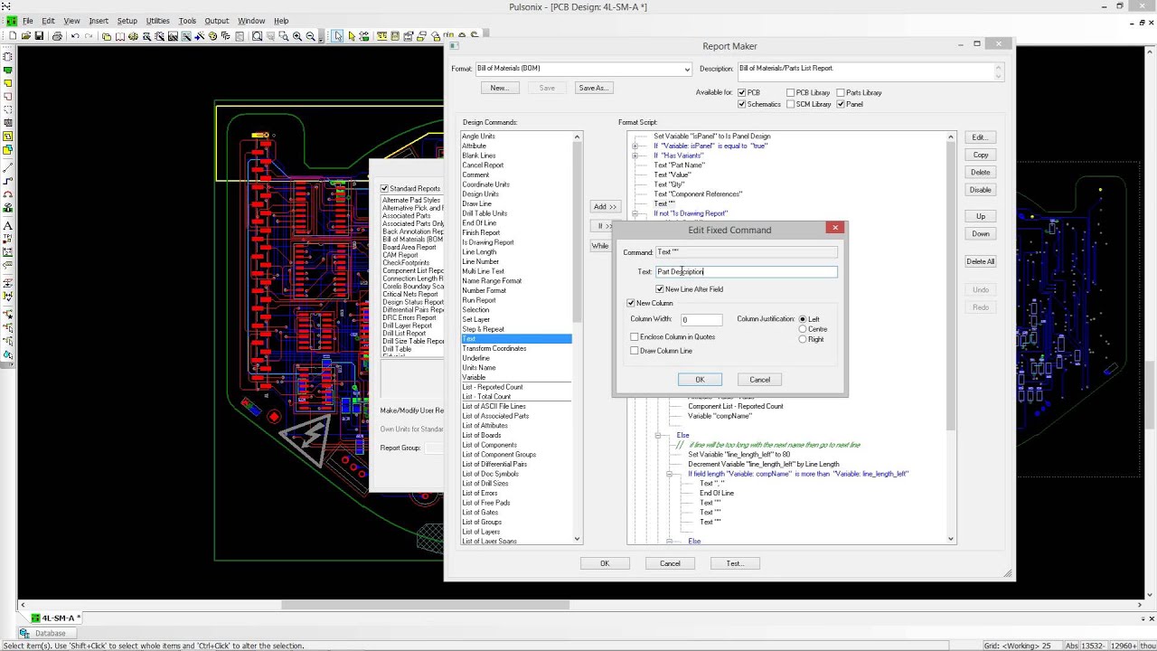Collapse the 'If not Is Drawing Report' node
The height and width of the screenshot is (651, 1157).
coord(635,213)
